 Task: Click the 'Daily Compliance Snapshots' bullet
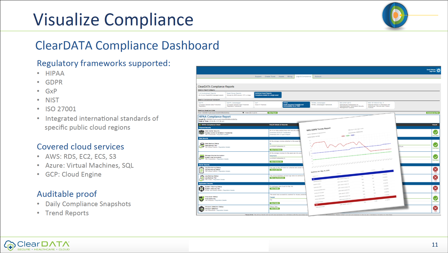click(x=88, y=204)
